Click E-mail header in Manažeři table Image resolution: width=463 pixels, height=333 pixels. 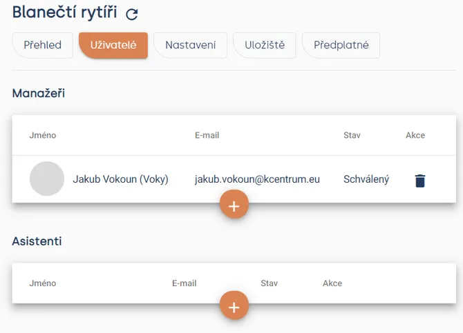[207, 135]
